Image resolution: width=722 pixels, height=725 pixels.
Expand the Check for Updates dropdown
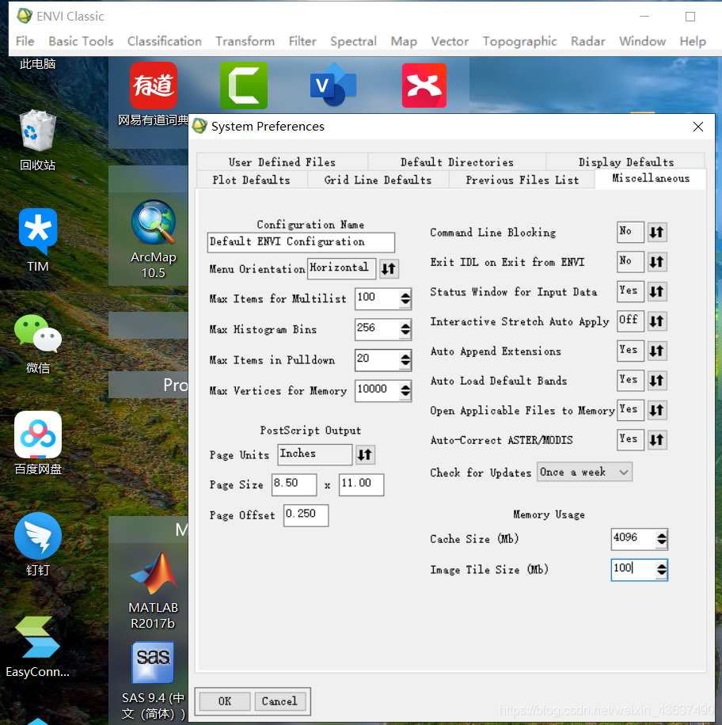click(x=584, y=472)
